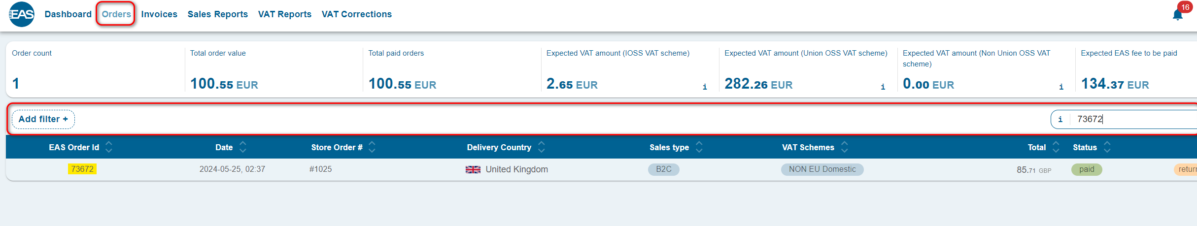
Task: Open order 73672 from the table
Action: [x=82, y=169]
